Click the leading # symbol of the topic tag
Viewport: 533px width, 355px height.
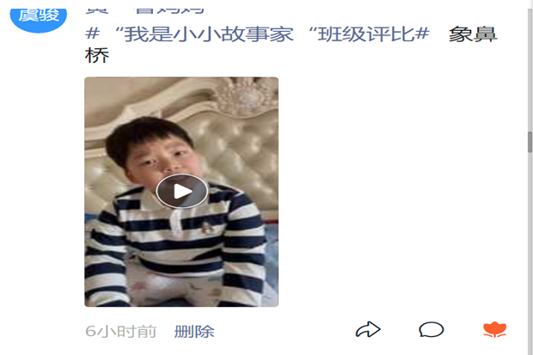92,34
